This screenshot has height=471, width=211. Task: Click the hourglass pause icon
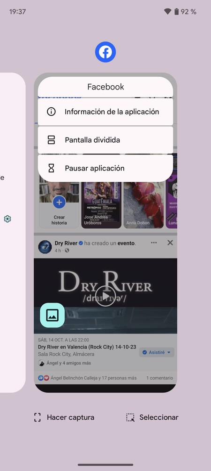pos(52,168)
